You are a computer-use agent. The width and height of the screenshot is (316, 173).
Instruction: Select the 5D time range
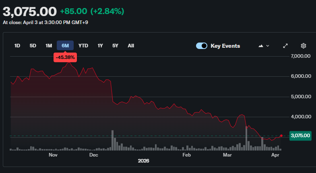pyautogui.click(x=33, y=46)
